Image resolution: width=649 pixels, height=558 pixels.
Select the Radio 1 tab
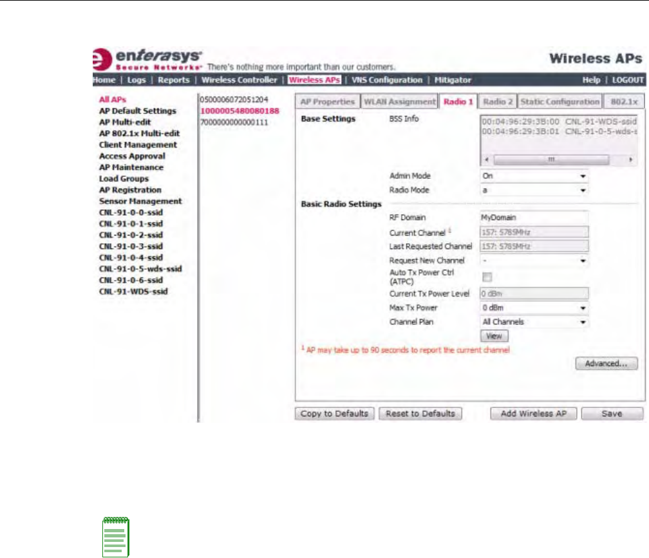[x=458, y=102]
